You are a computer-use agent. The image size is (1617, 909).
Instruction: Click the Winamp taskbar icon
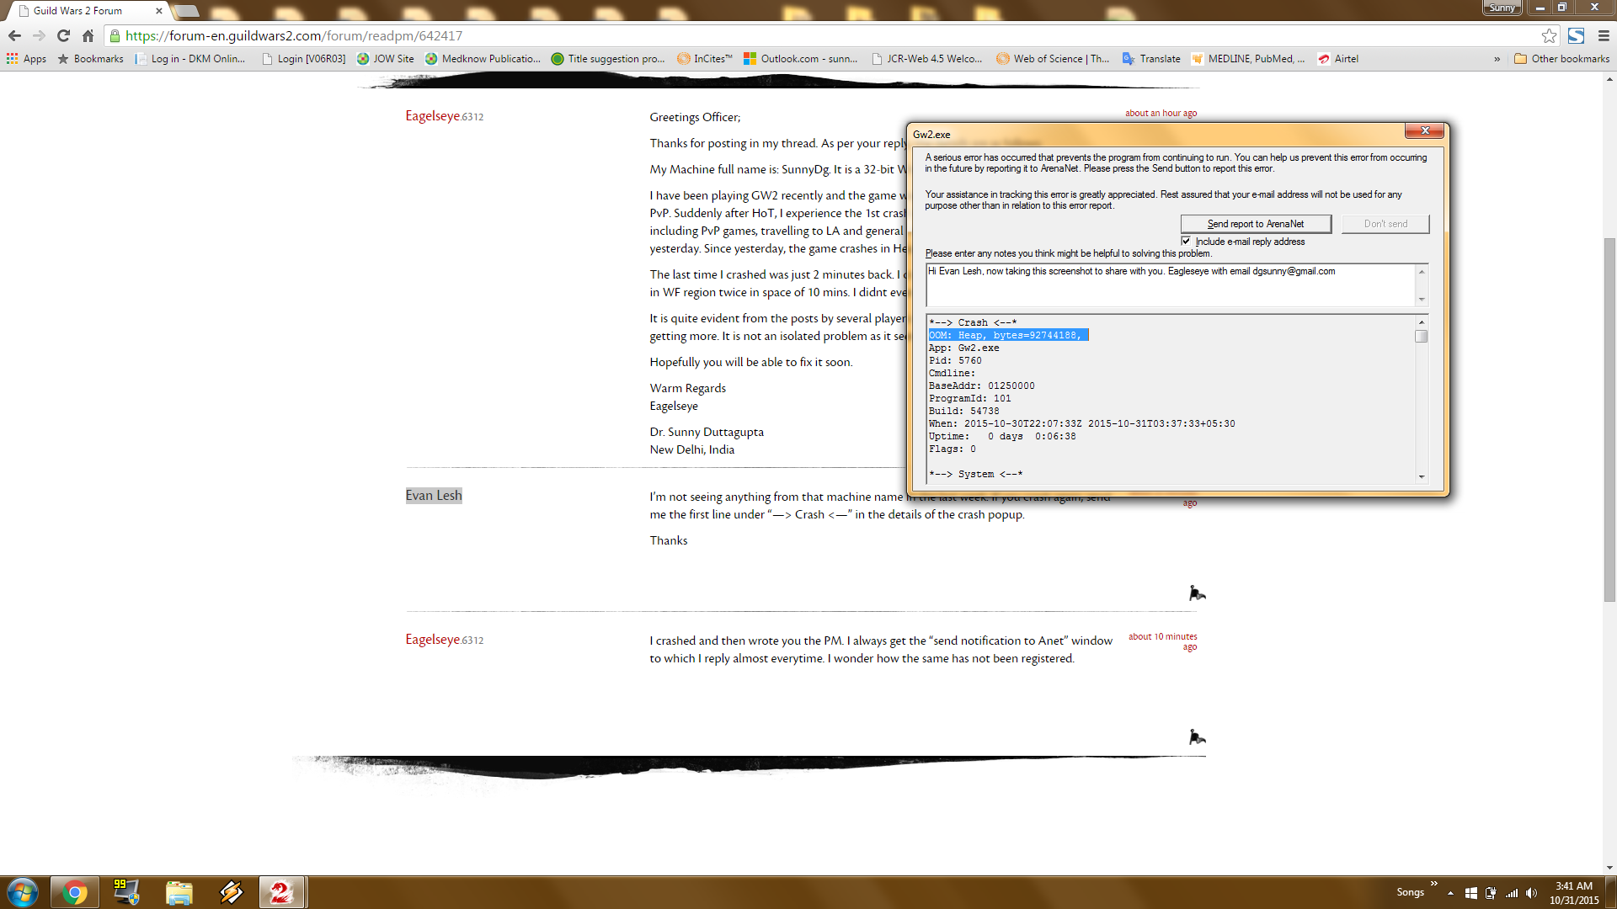click(231, 892)
